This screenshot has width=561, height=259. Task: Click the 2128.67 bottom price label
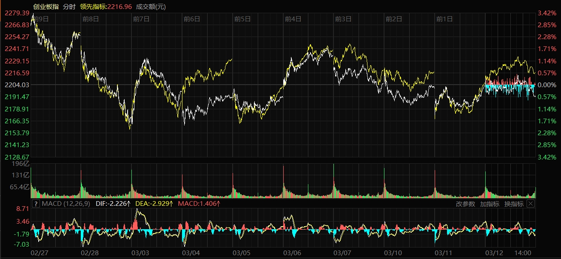17,157
